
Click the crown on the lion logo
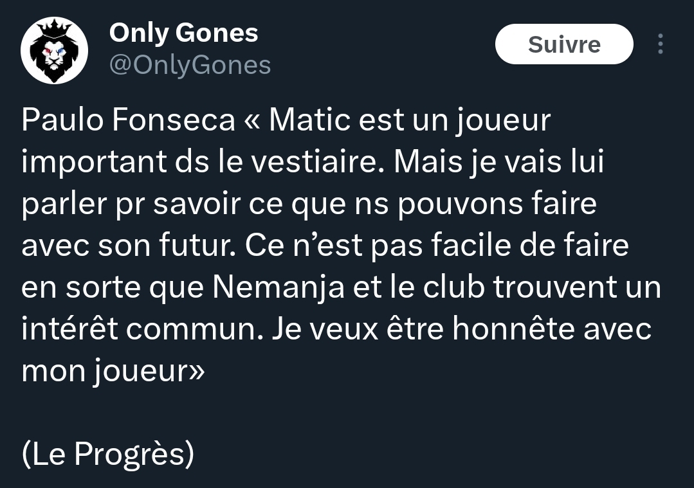54,28
